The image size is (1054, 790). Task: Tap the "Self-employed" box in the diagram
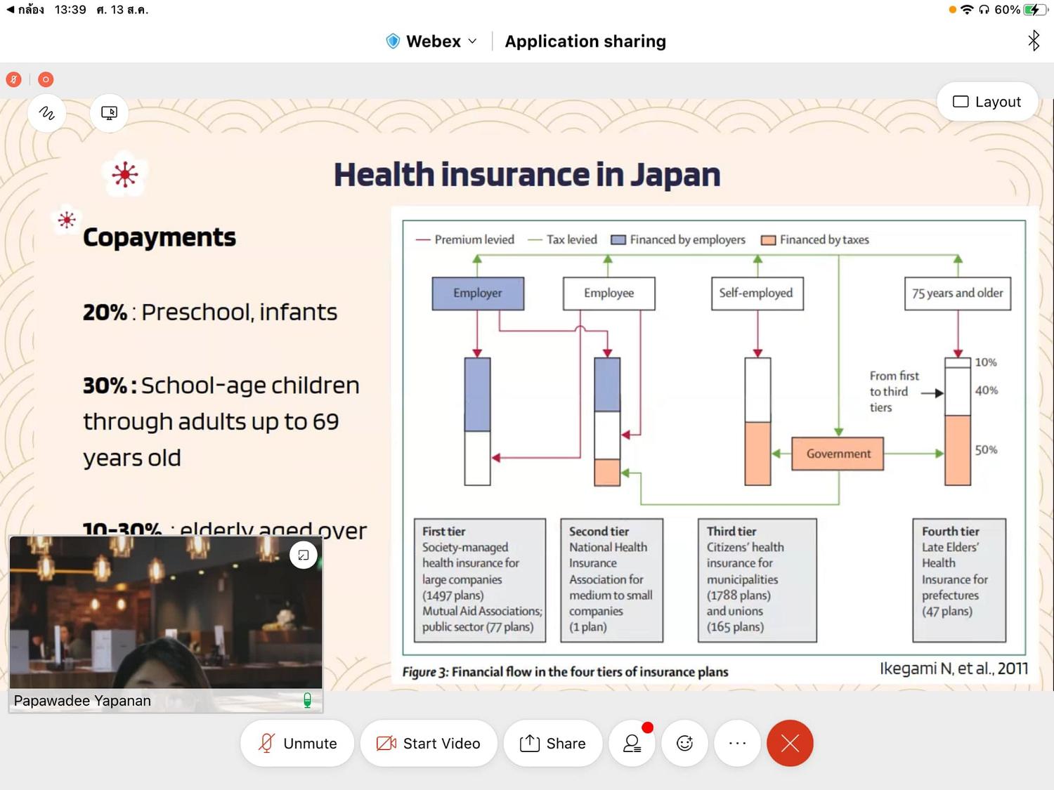(x=756, y=294)
